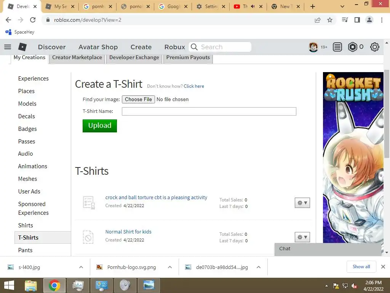Select Pants in the sidebar

(x=25, y=250)
